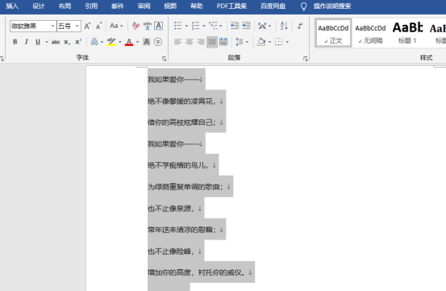
Task: Apply the 正文 style
Action: 333,33
